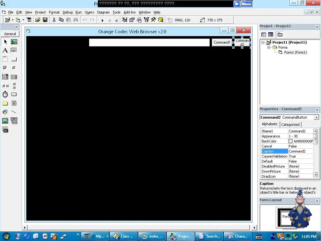Click the BackColor color swatch
The image size is (321, 241).
(291, 141)
